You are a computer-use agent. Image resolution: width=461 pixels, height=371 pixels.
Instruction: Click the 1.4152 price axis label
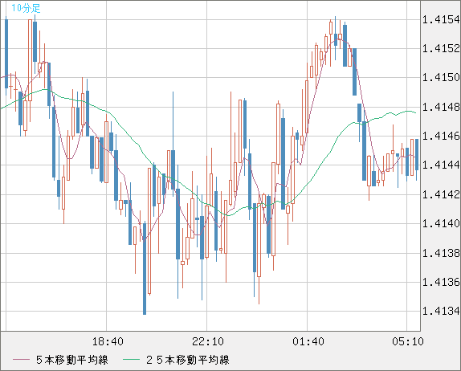click(441, 48)
